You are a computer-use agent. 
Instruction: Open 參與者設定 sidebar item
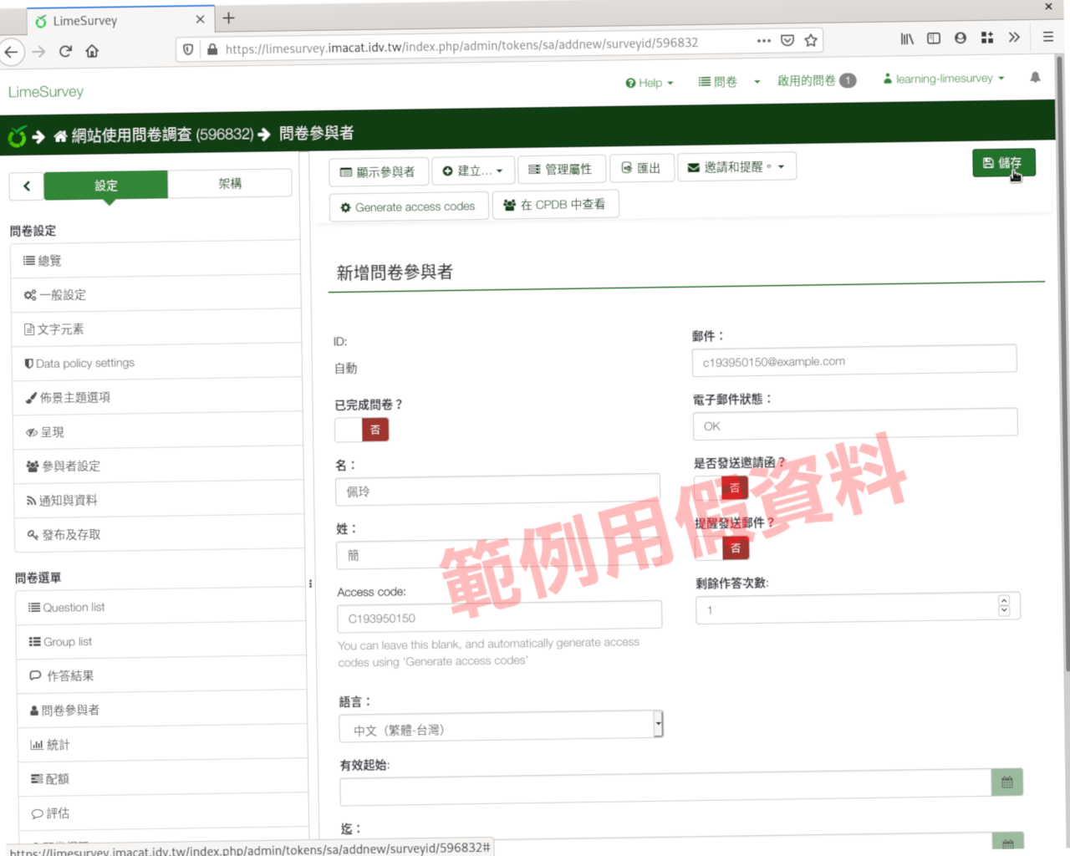click(x=159, y=466)
